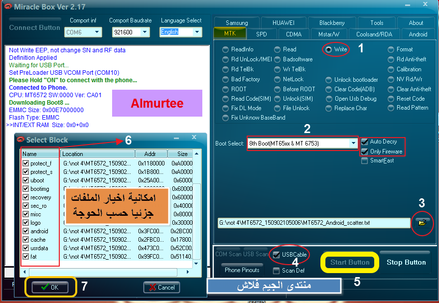Expand the Boot Select dropdown
The image size is (439, 303).
click(353, 144)
